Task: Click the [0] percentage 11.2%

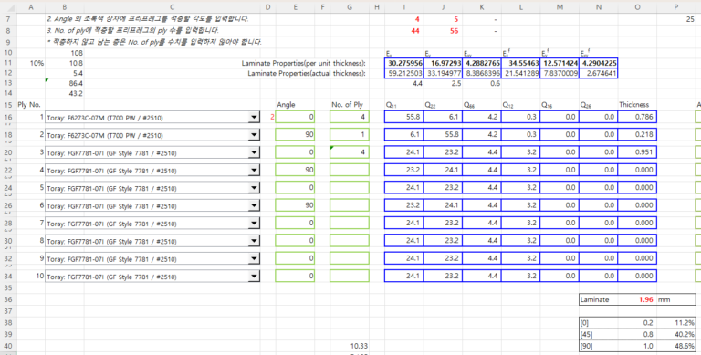Action: (x=676, y=323)
